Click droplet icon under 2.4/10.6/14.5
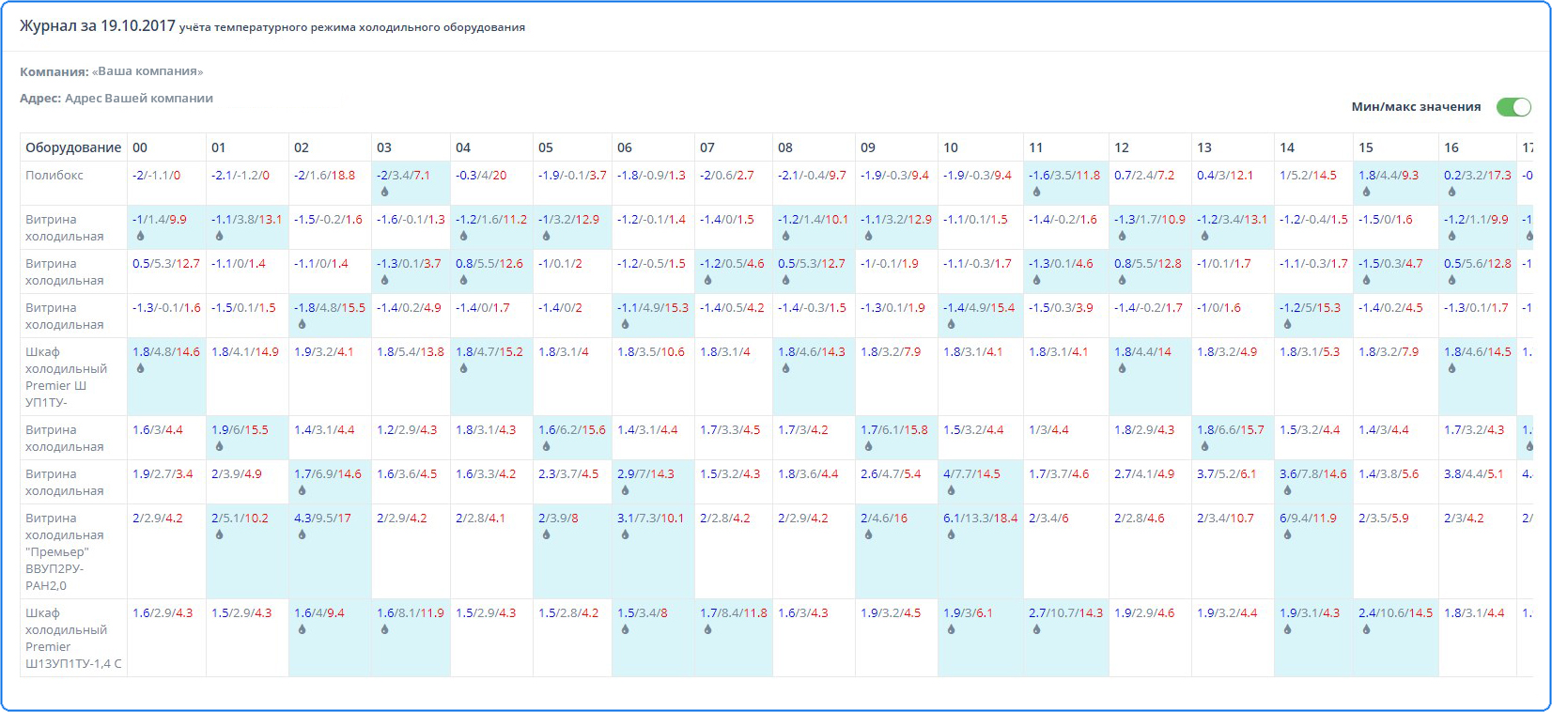Viewport: 1552px width, 712px height. (x=1366, y=629)
